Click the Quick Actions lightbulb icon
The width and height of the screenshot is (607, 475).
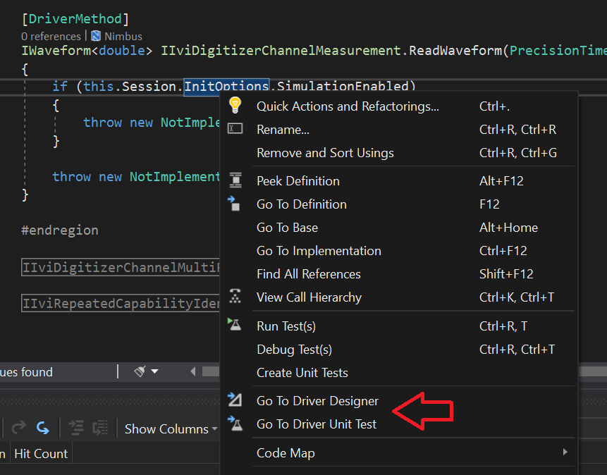[235, 105]
